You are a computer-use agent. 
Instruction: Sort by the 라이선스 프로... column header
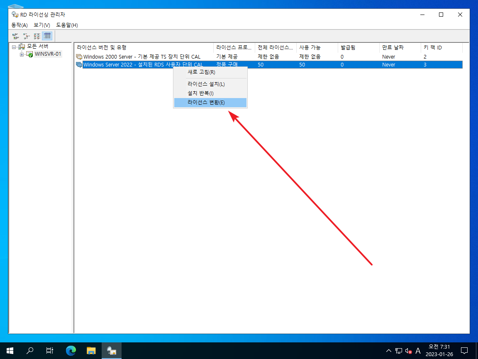click(x=234, y=48)
